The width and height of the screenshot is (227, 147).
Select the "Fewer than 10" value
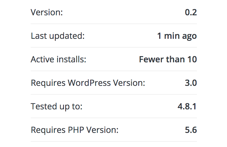coord(168,59)
